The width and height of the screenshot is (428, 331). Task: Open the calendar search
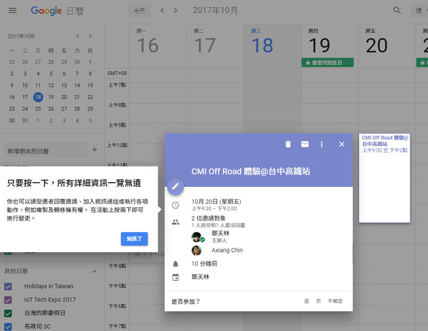pos(397,11)
